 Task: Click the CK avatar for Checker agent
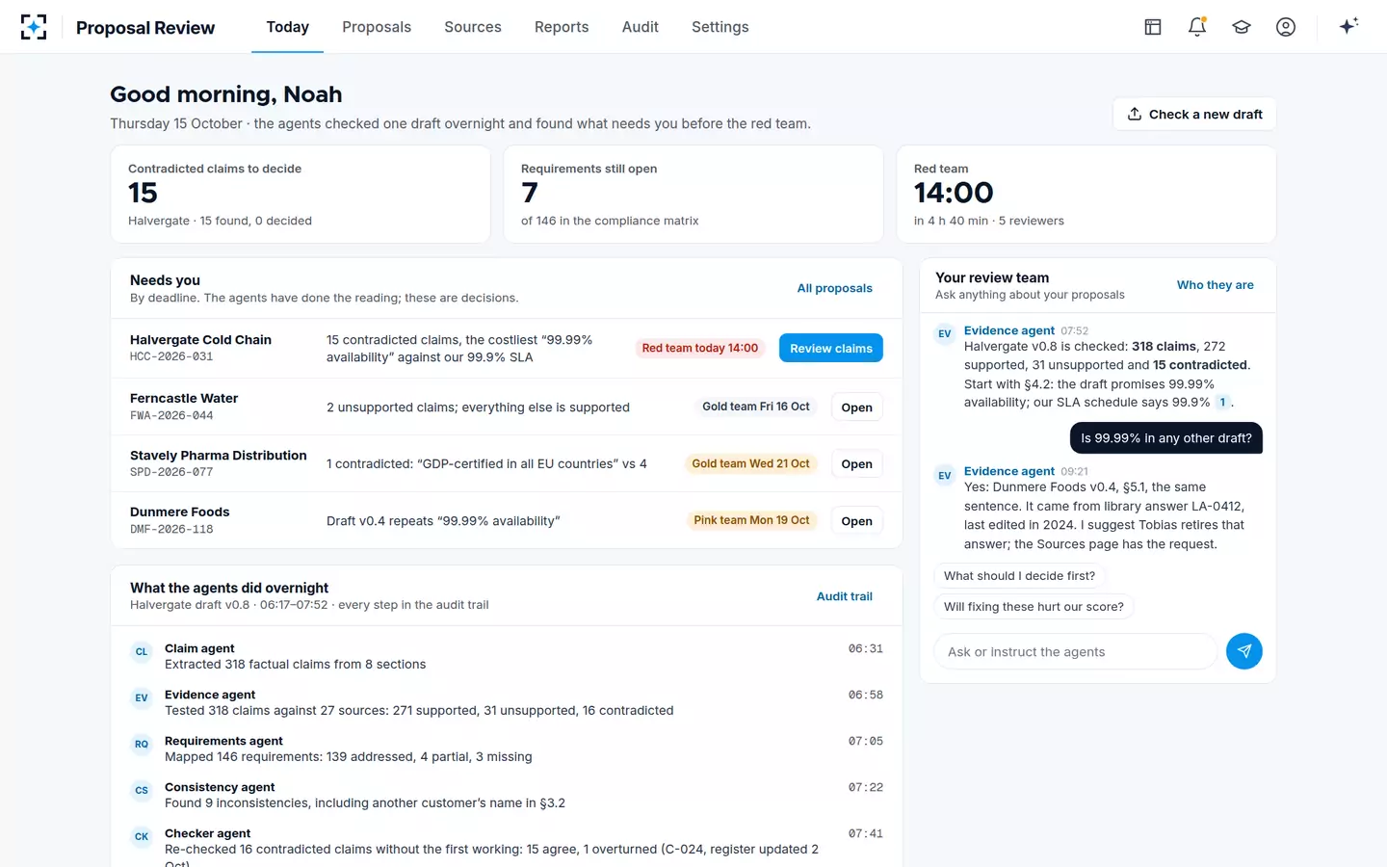point(142,837)
